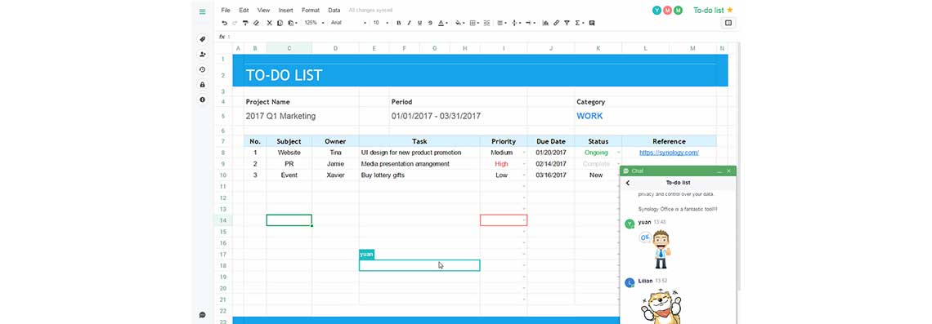932x324 pixels.
Task: Toggle strikethrough formatting
Action: click(430, 23)
